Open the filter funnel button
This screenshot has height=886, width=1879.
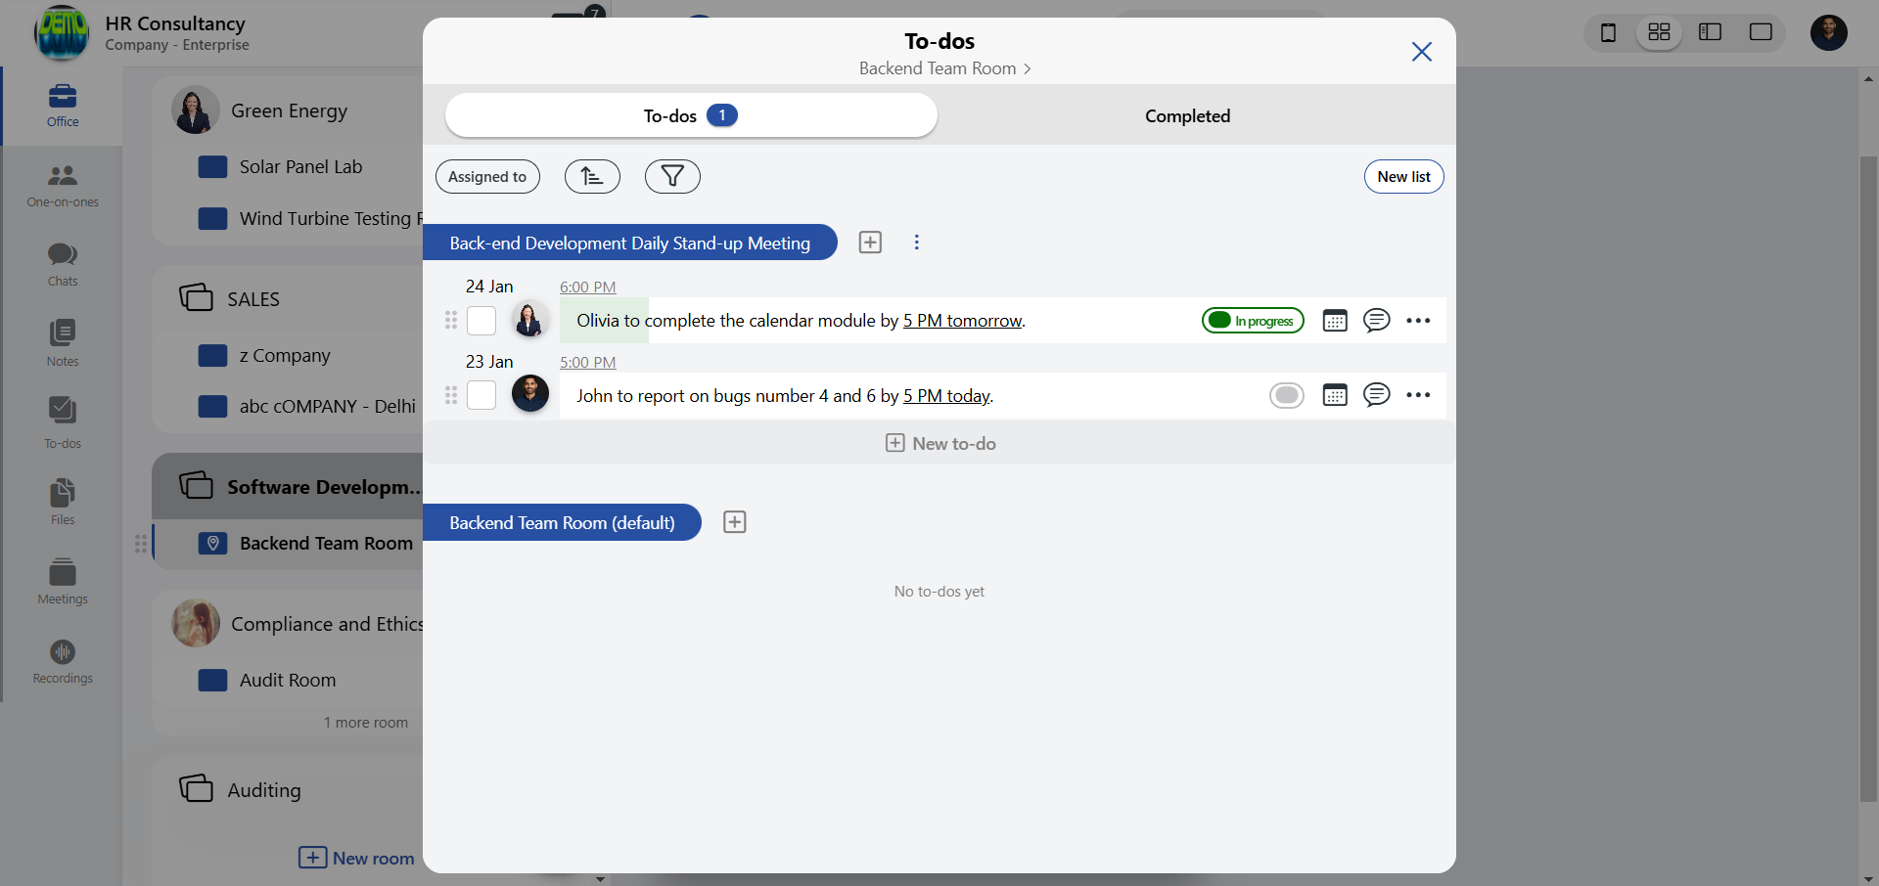click(672, 176)
